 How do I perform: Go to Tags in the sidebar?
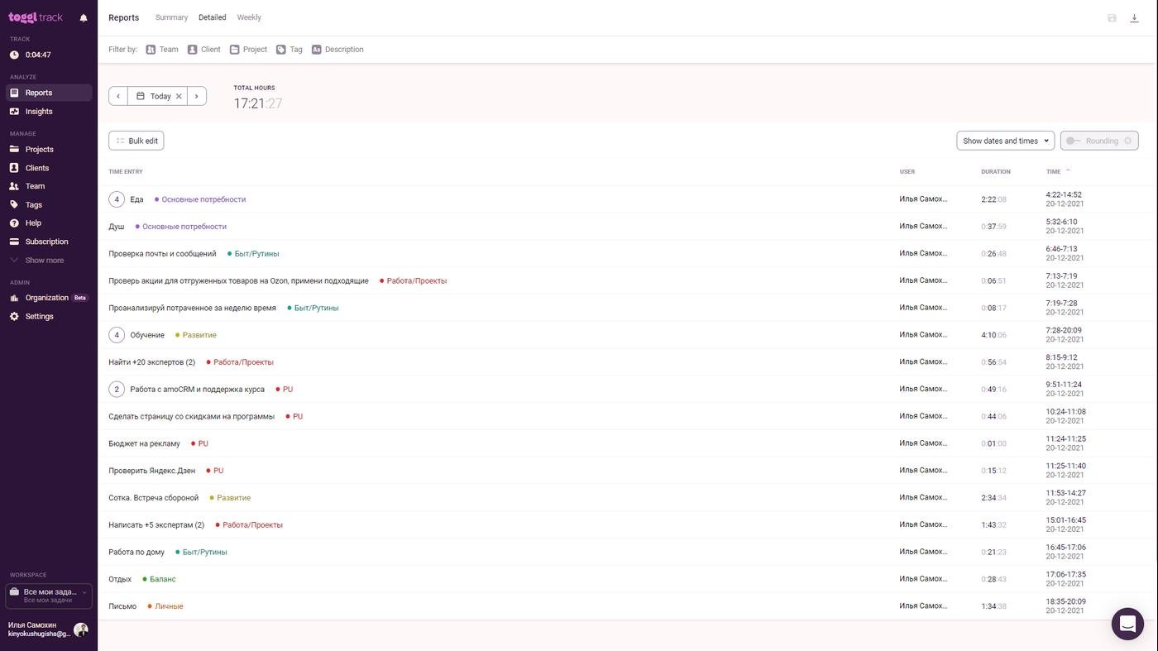(33, 205)
